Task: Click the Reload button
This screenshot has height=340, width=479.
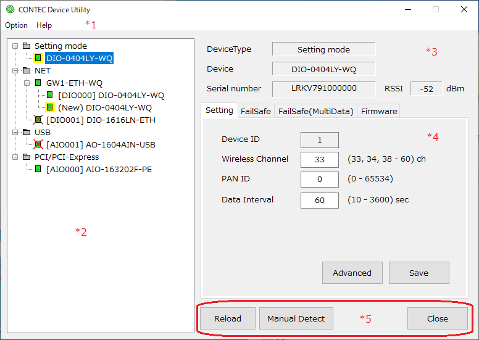Action: coord(228,318)
